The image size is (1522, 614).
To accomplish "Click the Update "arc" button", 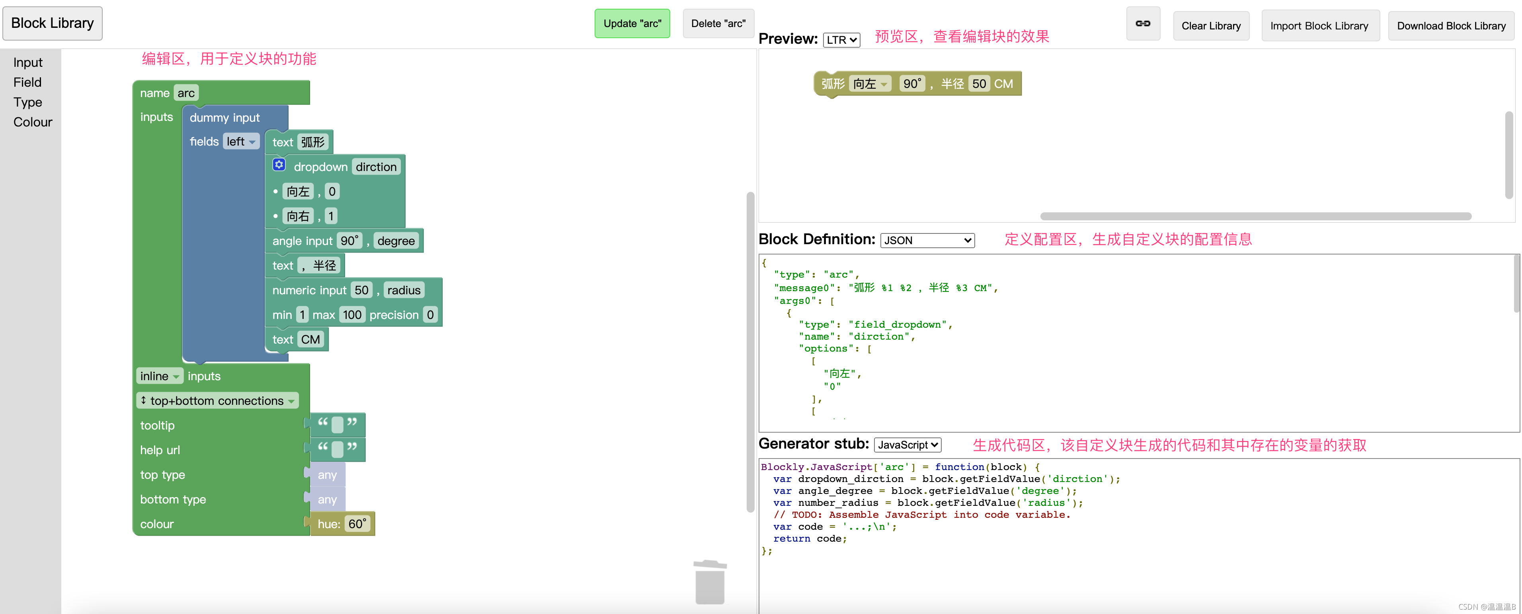I will pyautogui.click(x=632, y=23).
